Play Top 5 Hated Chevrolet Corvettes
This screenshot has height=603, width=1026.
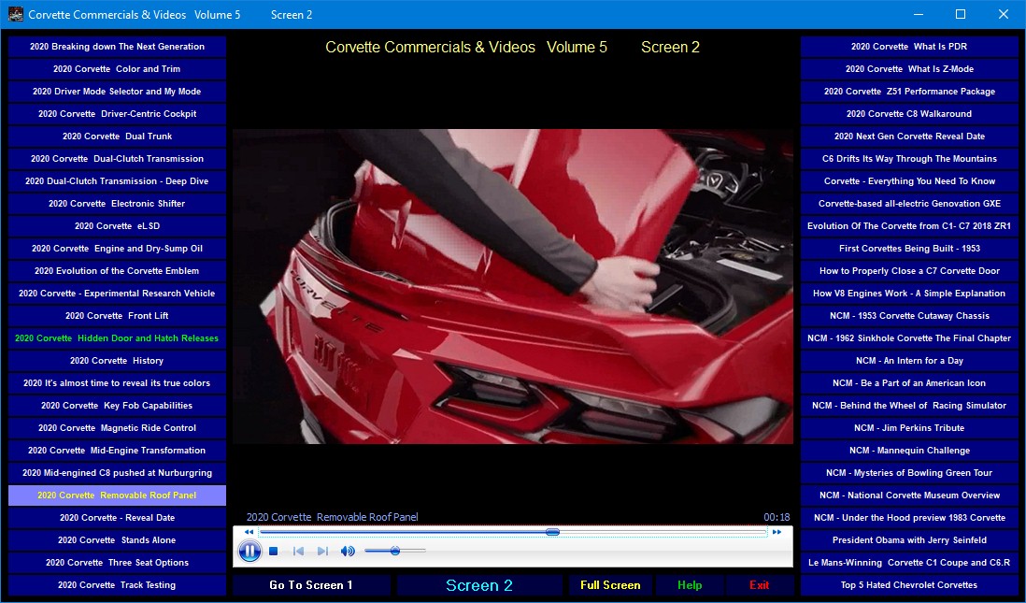tap(909, 585)
